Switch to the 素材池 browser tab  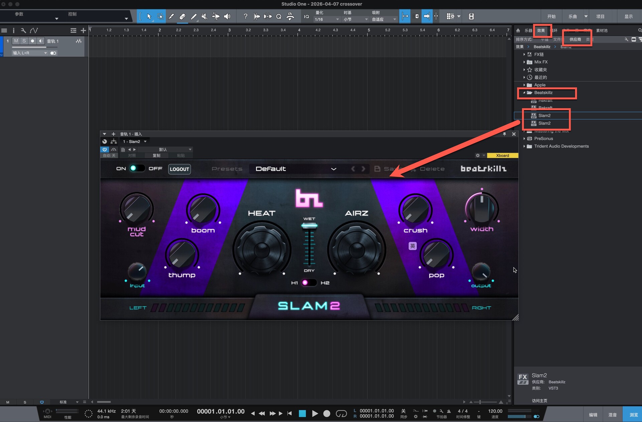[x=602, y=30]
